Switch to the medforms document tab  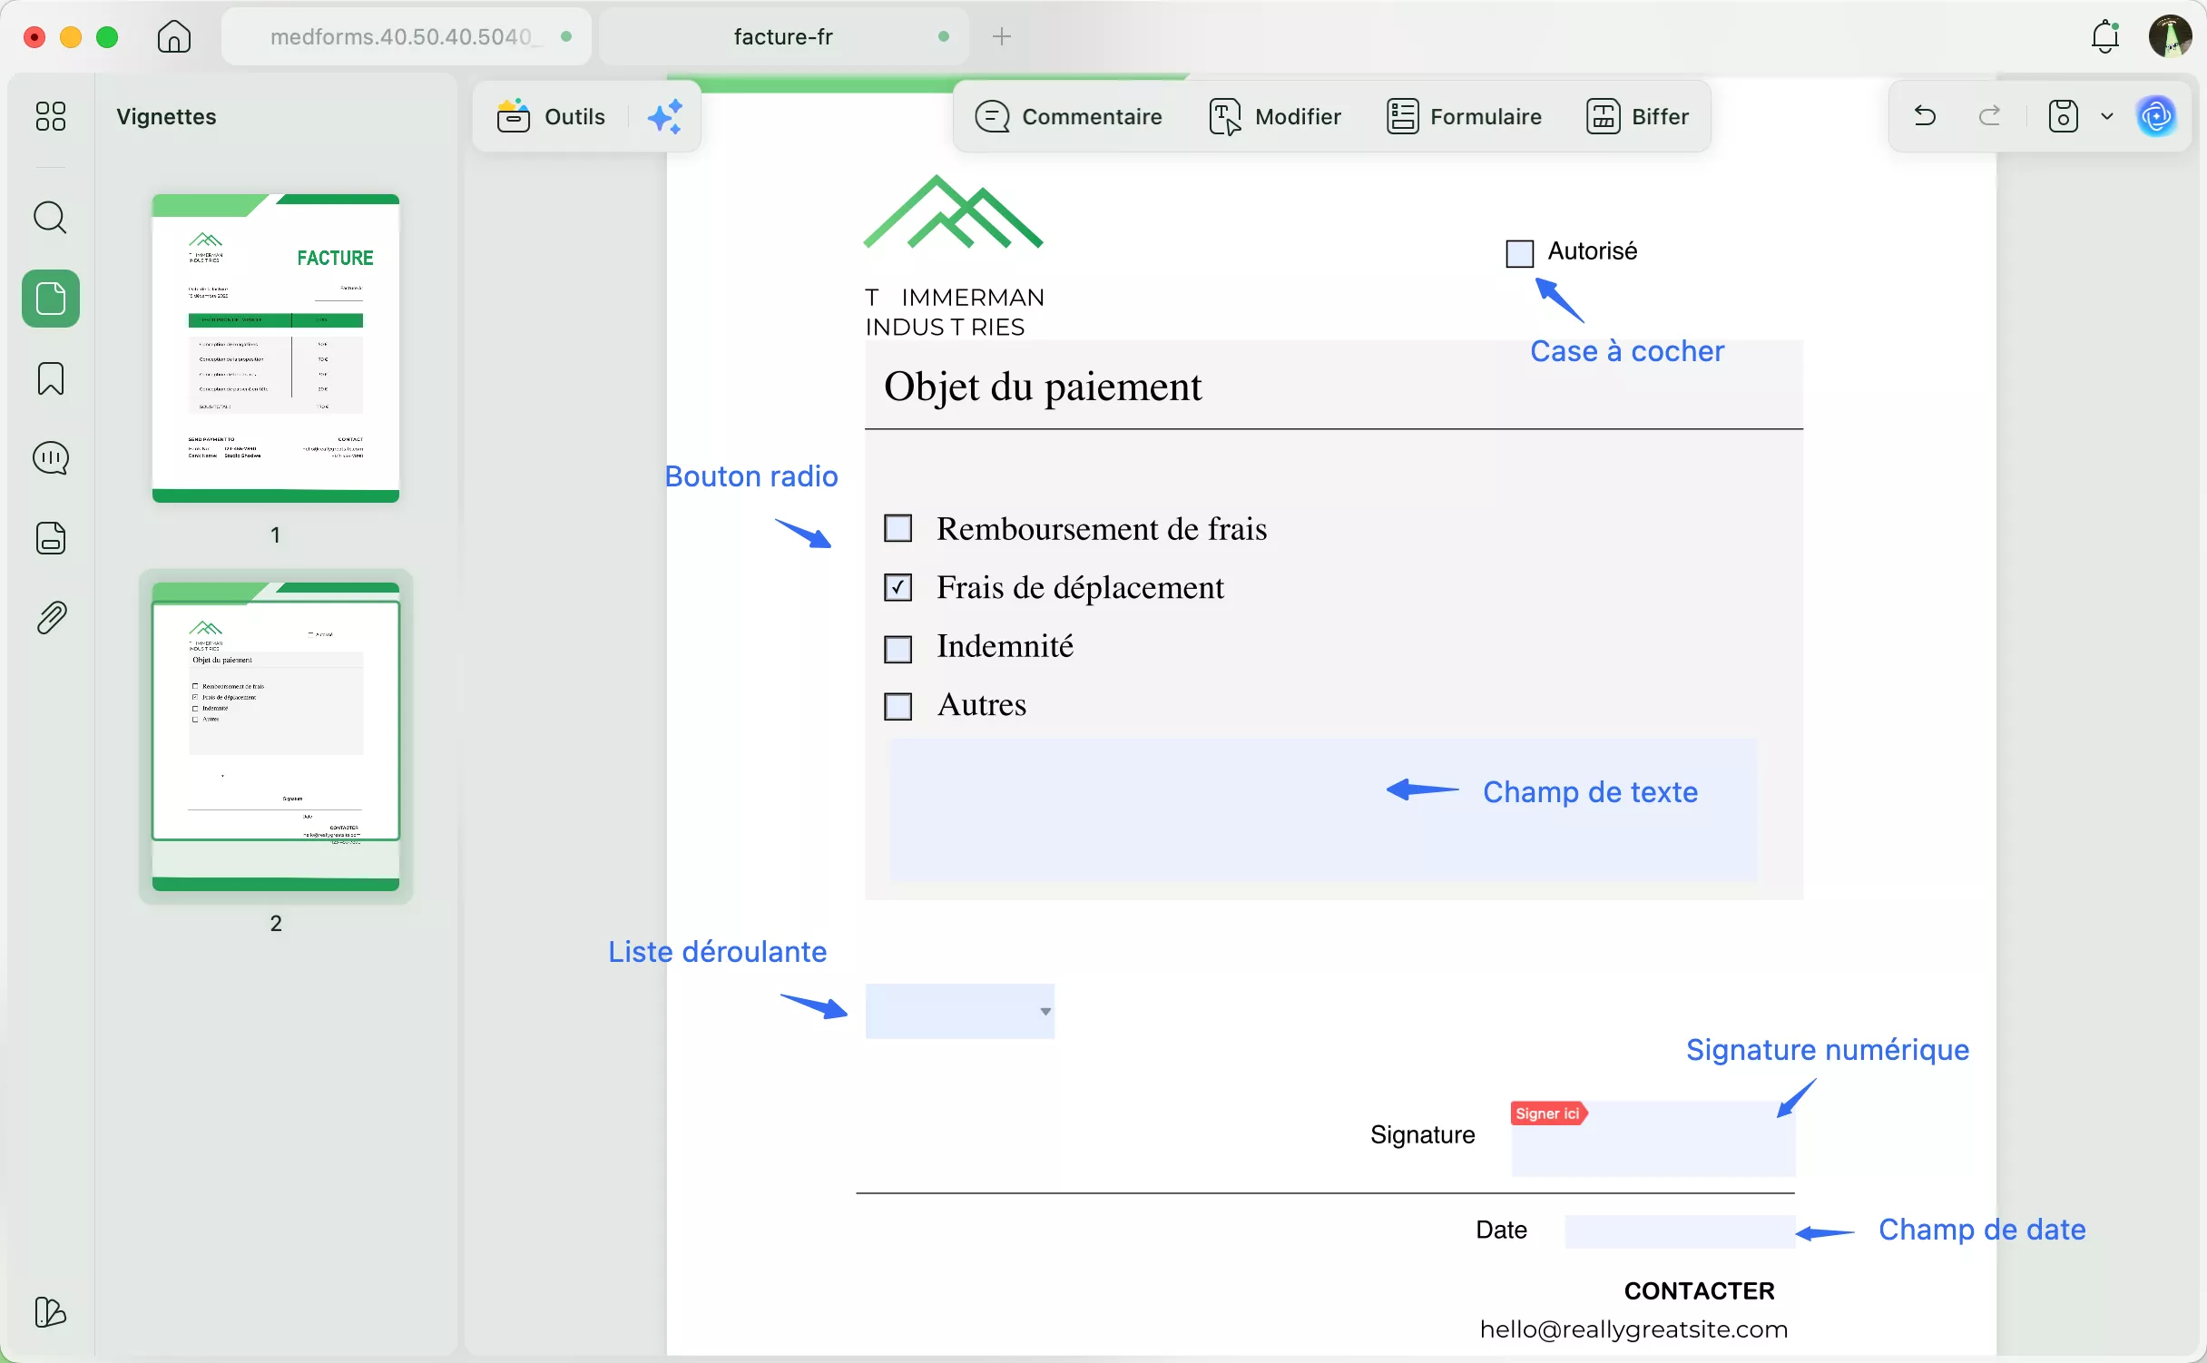pyautogui.click(x=407, y=36)
